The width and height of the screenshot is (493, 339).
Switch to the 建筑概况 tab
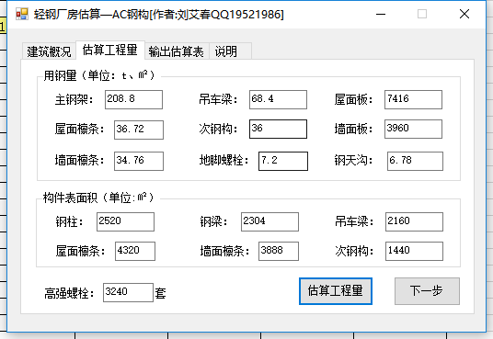[49, 51]
